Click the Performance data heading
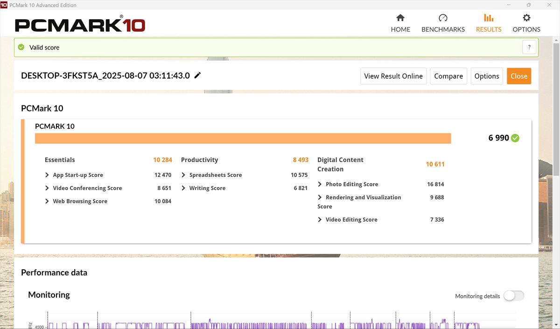560x329 pixels. [54, 273]
